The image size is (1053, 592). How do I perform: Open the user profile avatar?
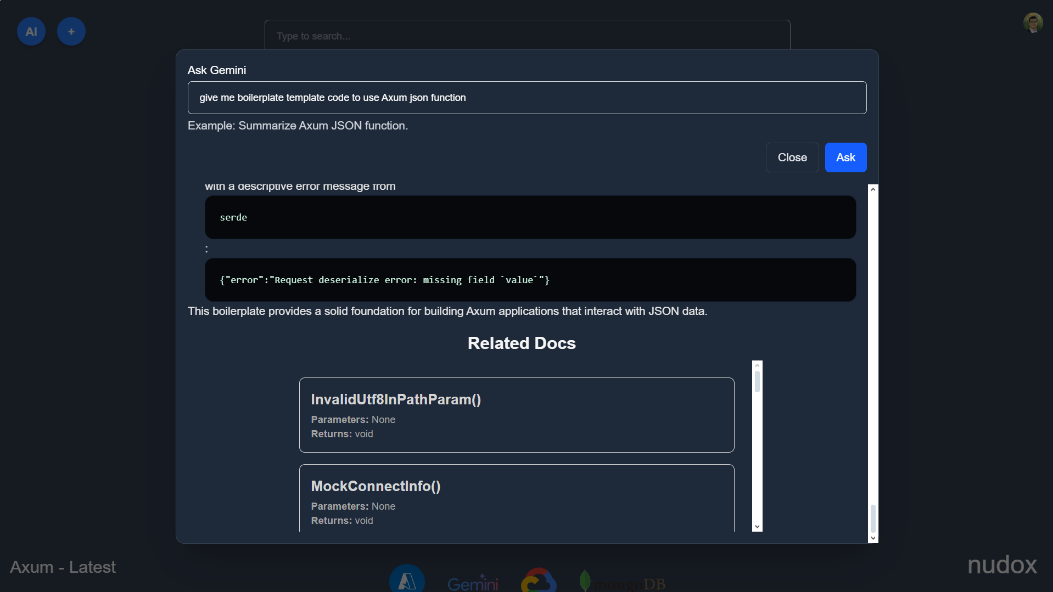(1033, 23)
